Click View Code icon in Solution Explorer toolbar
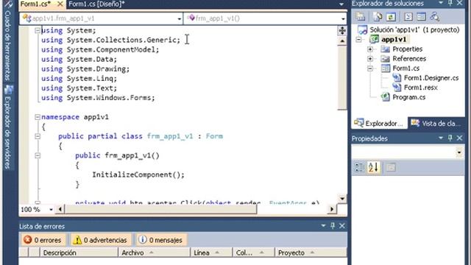The width and height of the screenshot is (471, 265). 408,16
